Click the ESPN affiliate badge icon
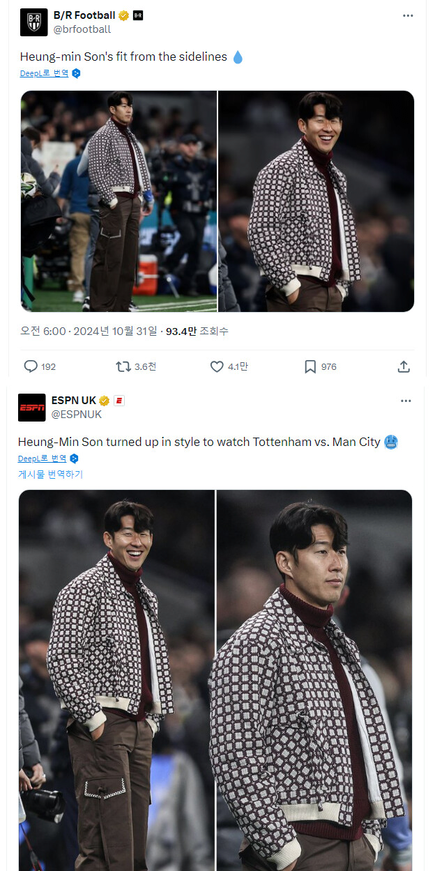Image resolution: width=435 pixels, height=871 pixels. point(119,401)
